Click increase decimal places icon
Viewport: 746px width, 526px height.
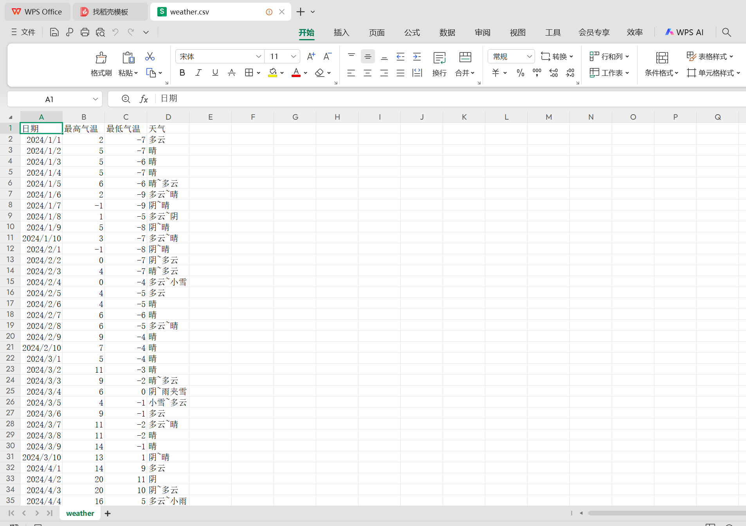[553, 73]
